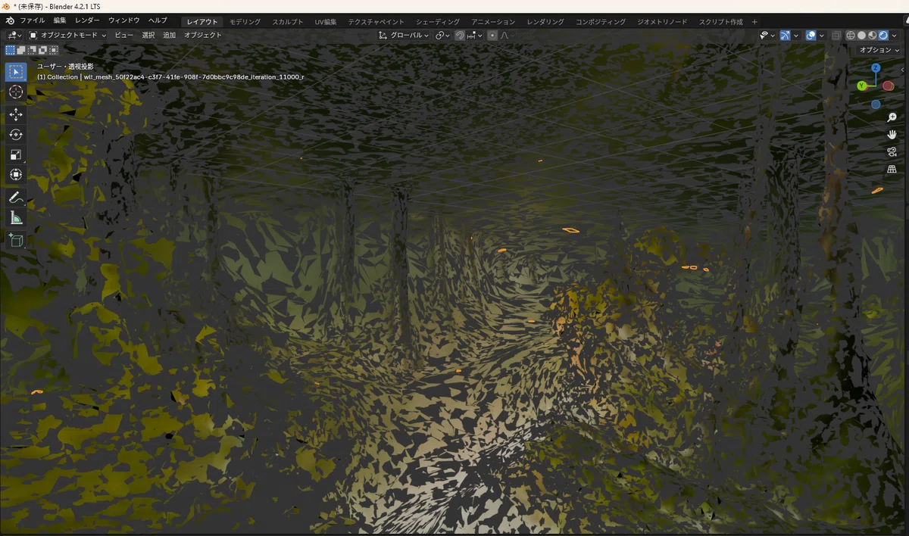
Task: Select the Add Cube tool
Action: [x=16, y=241]
